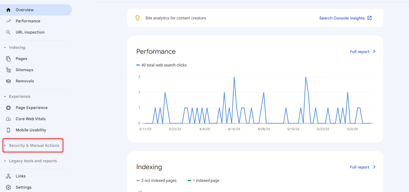Open the Sitemaps page
409x192 pixels.
point(36,70)
